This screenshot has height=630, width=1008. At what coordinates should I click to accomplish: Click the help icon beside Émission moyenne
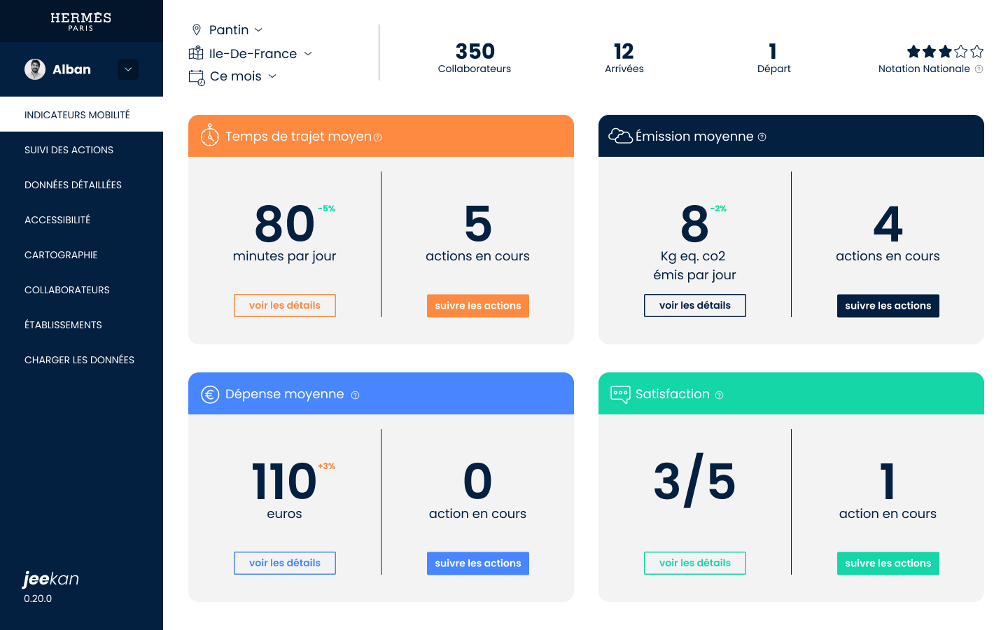click(x=762, y=137)
